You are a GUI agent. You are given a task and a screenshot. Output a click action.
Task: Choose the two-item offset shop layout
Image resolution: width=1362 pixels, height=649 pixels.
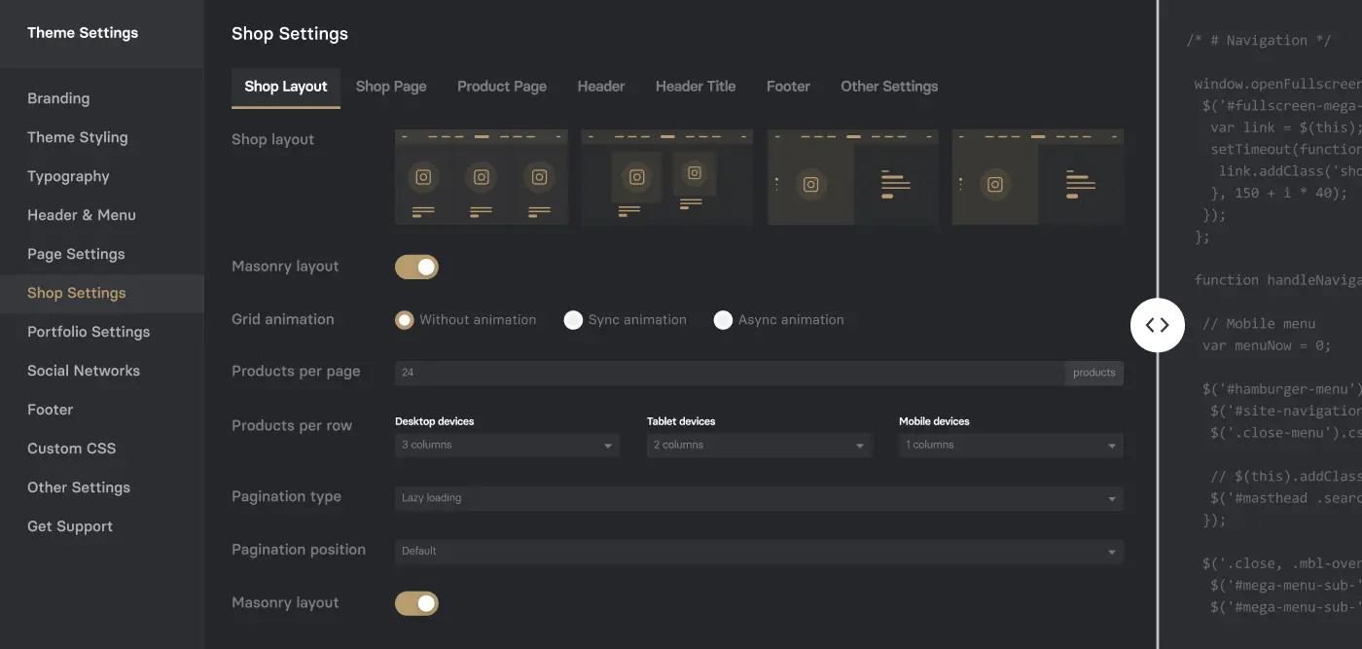(666, 177)
